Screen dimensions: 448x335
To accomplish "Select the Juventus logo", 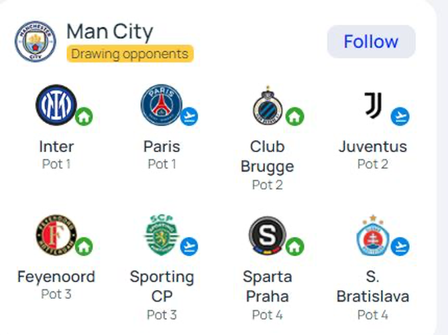I will click(x=373, y=105).
